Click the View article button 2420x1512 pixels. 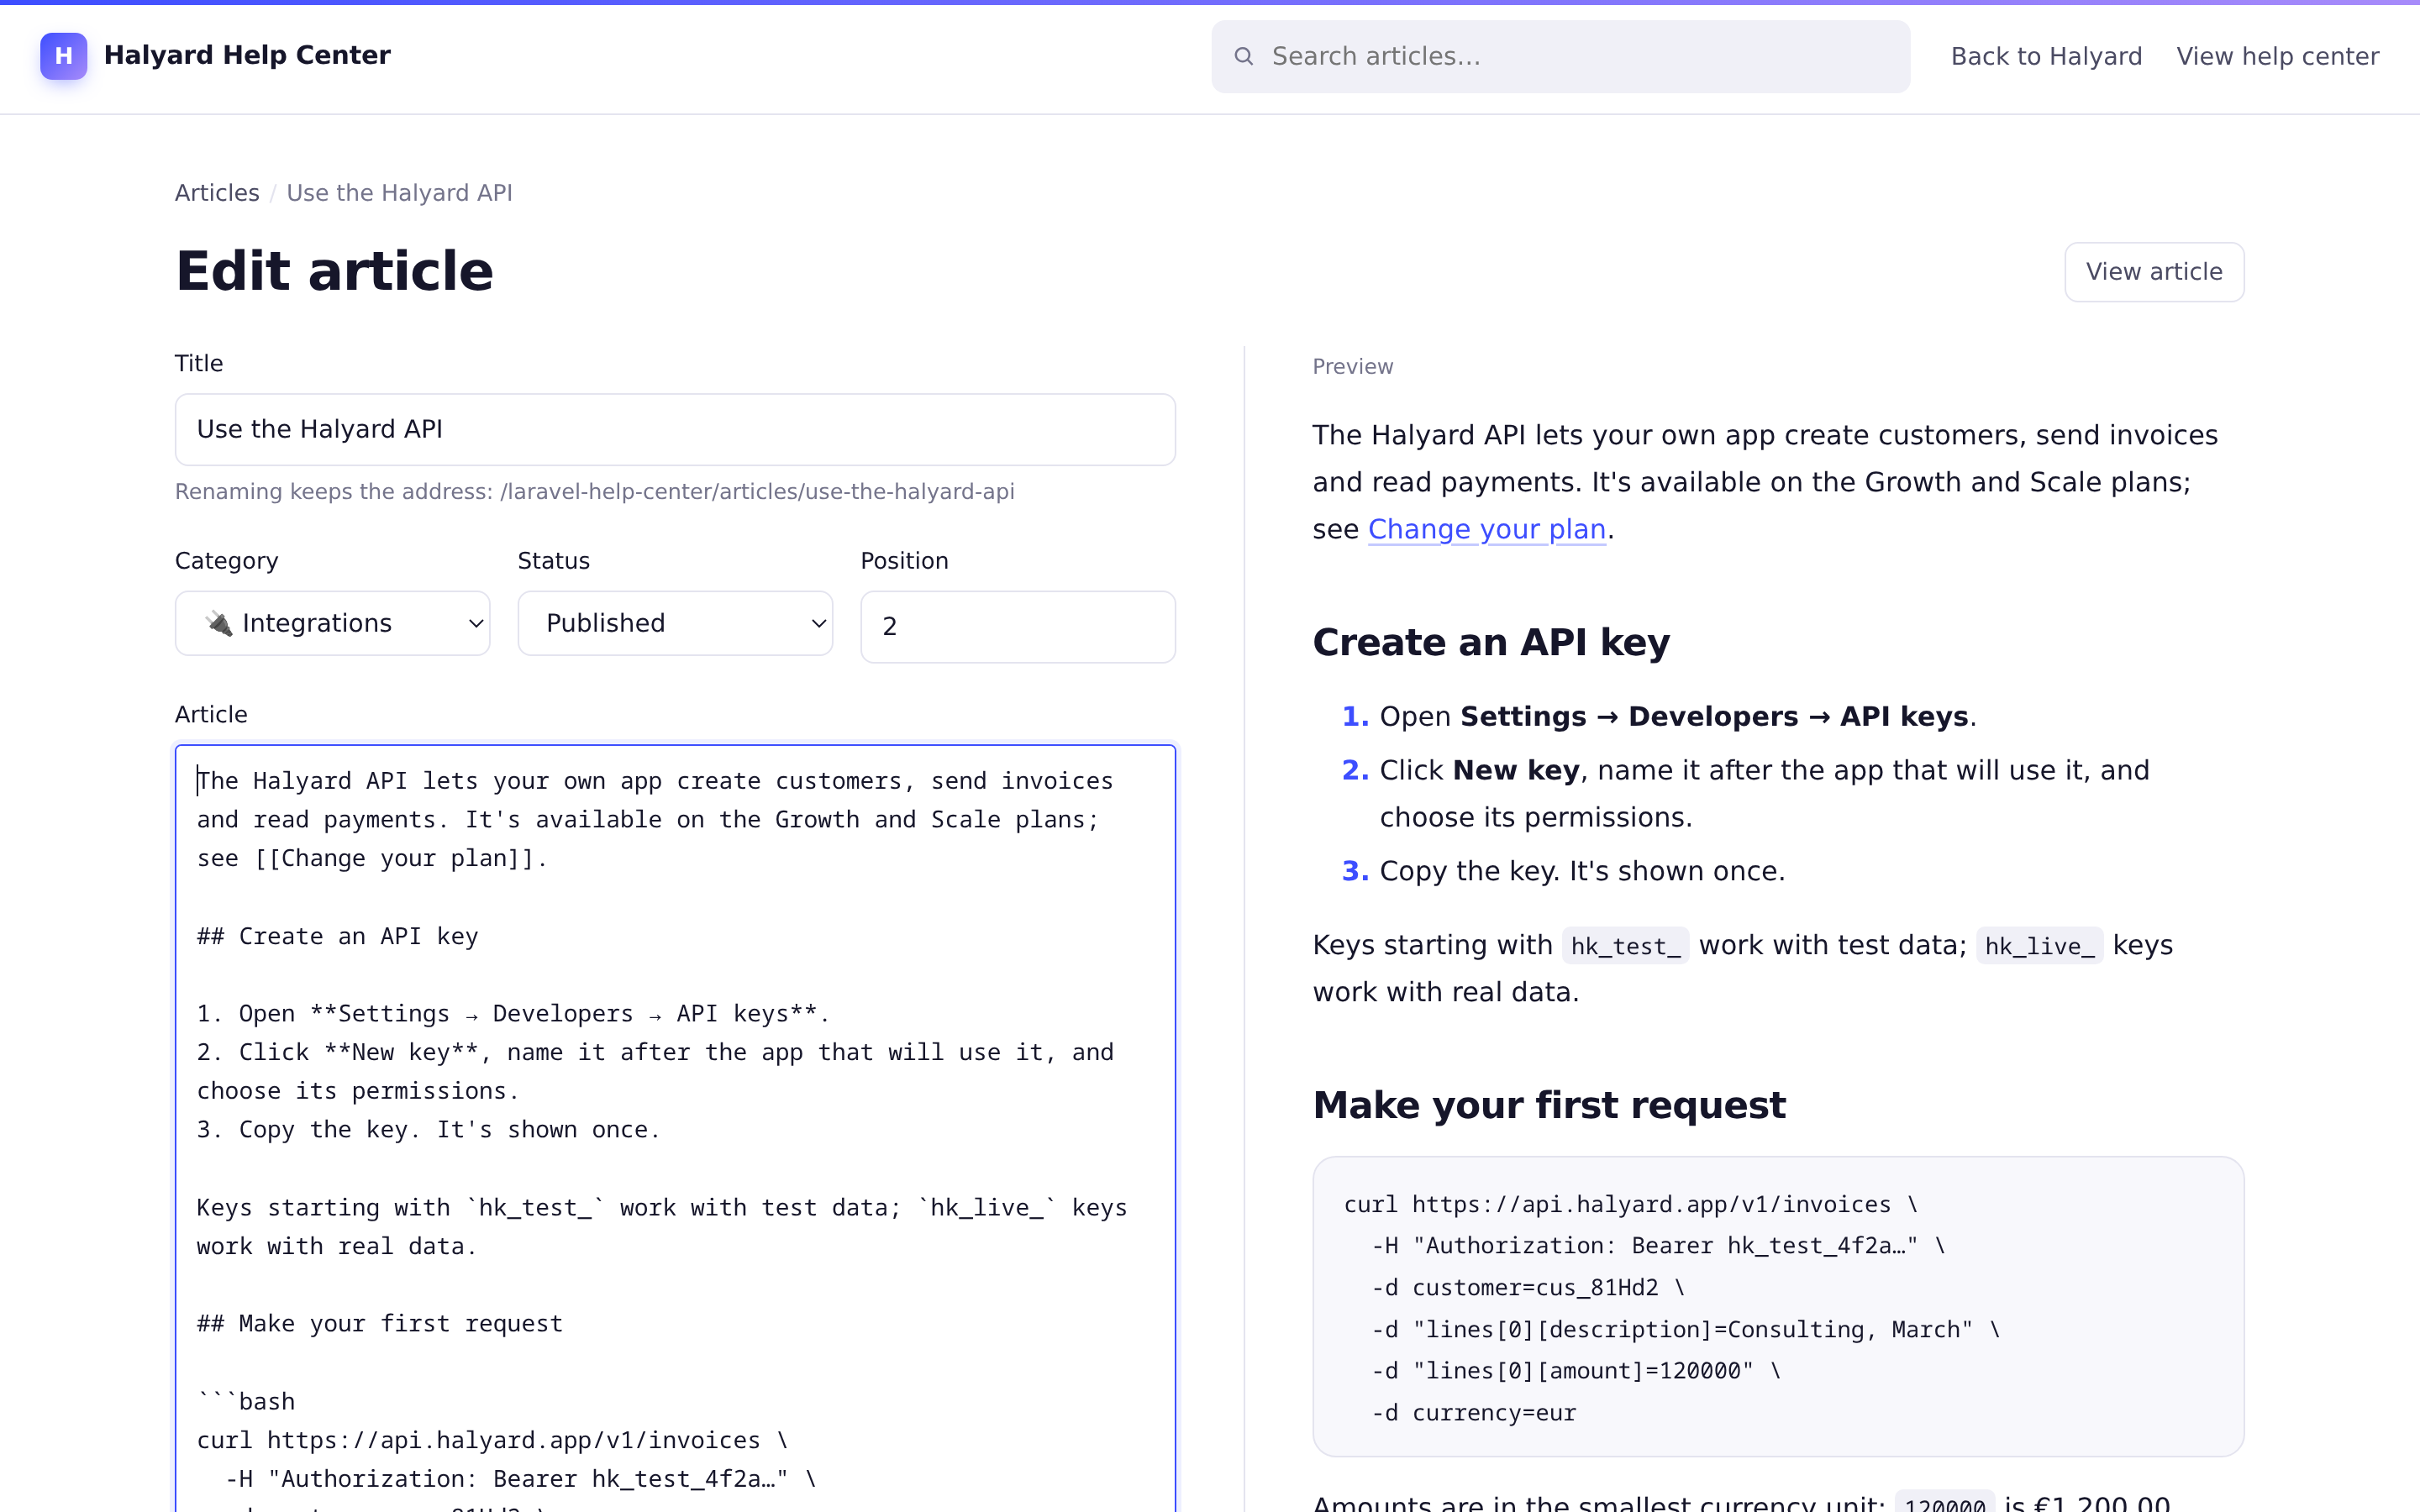click(x=2154, y=272)
